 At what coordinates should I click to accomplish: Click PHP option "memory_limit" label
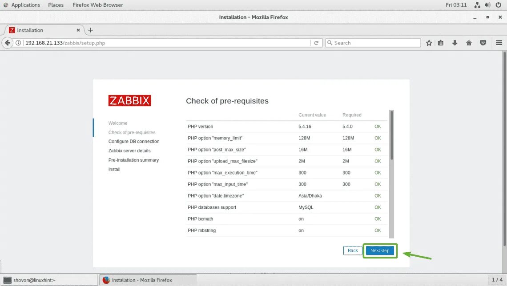[215, 138]
